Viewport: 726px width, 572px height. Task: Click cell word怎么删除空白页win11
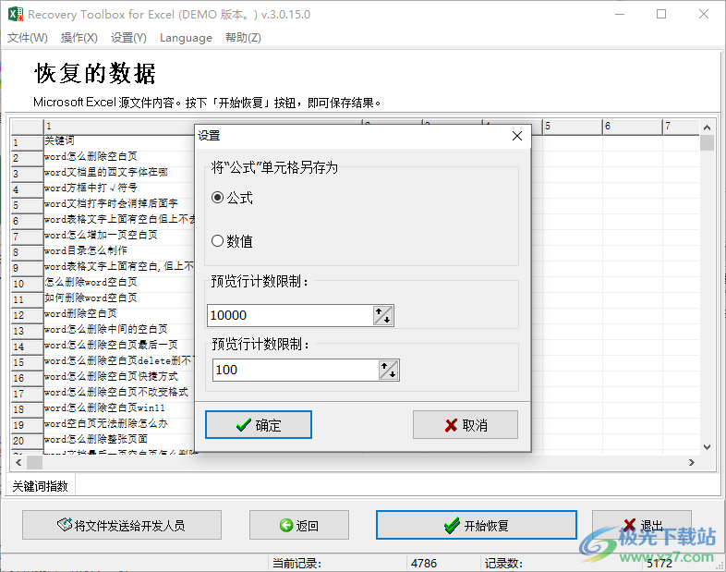click(104, 408)
